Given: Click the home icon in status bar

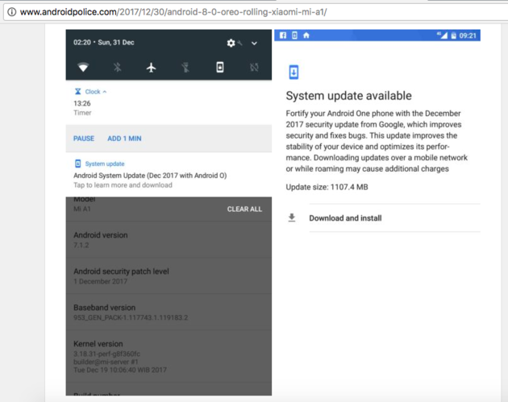Looking at the screenshot, I should tap(306, 35).
